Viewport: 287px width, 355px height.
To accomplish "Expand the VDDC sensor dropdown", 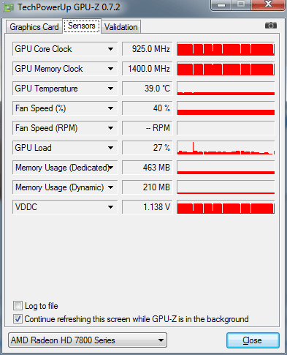I will click(111, 207).
